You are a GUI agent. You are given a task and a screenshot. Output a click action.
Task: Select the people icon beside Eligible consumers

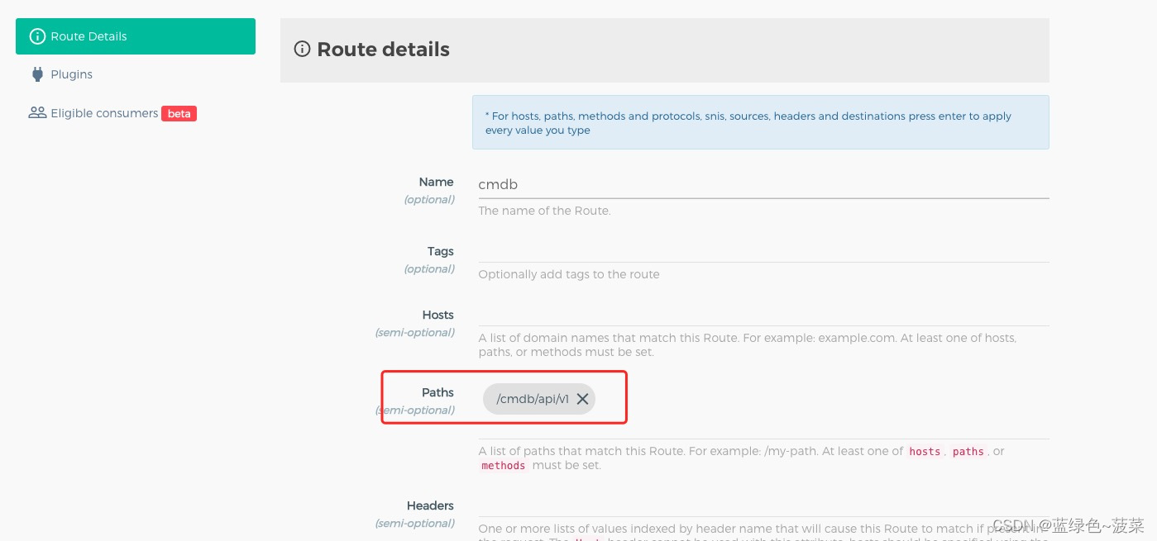pos(37,112)
